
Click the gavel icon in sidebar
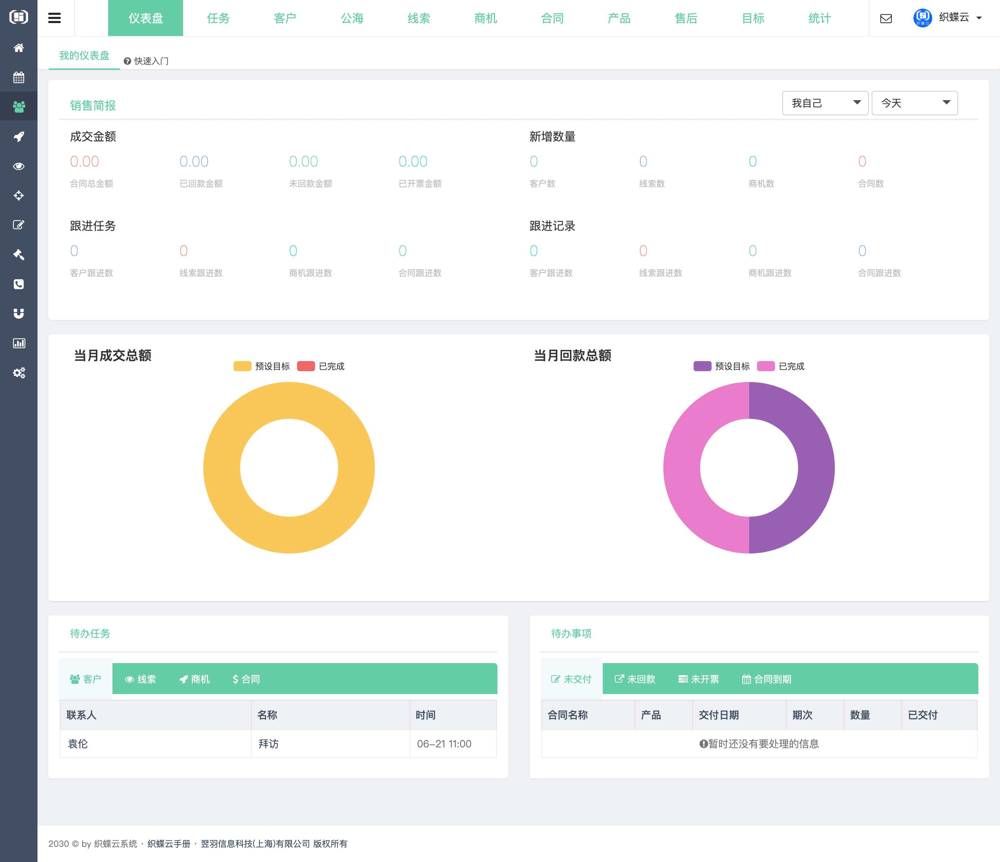coord(19,255)
